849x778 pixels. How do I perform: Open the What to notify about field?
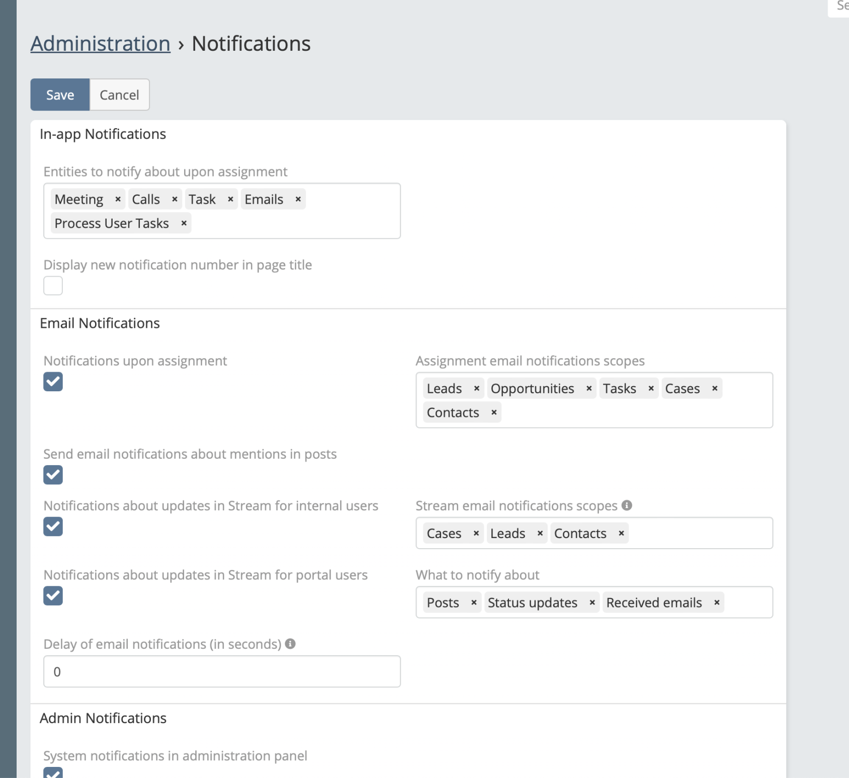(x=747, y=602)
